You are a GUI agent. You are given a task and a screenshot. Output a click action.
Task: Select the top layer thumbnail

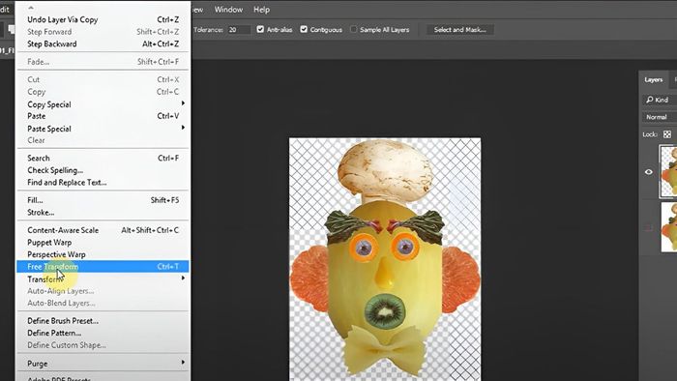669,171
